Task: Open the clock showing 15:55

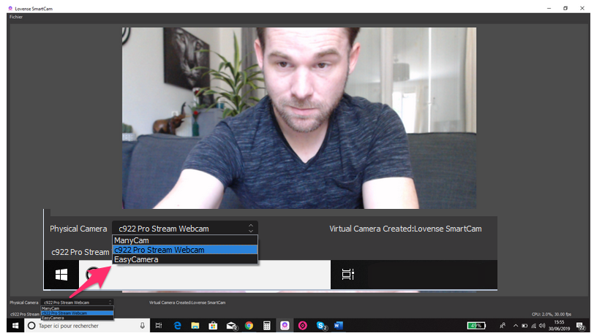Action: [x=561, y=326]
